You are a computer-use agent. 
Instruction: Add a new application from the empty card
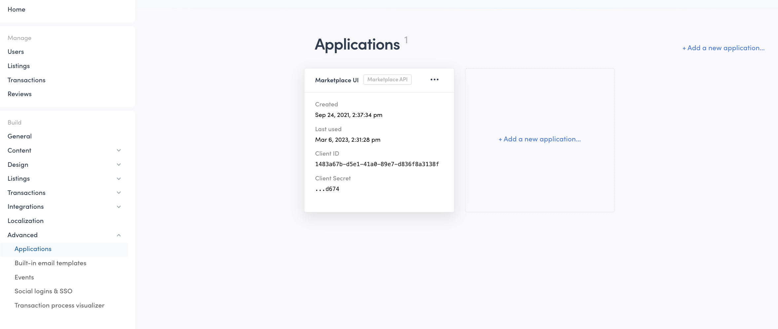[x=540, y=139]
